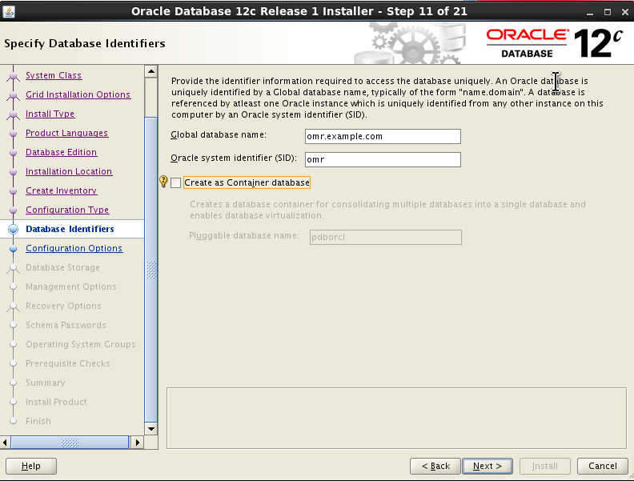Go to Configuration Type step

pyautogui.click(x=67, y=210)
